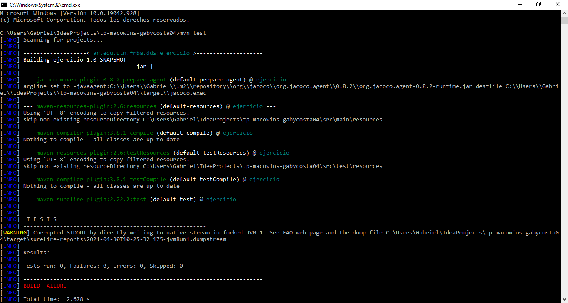Click 'Todos los derechos reservados' line
Image resolution: width=568 pixels, height=303 pixels.
coord(95,20)
